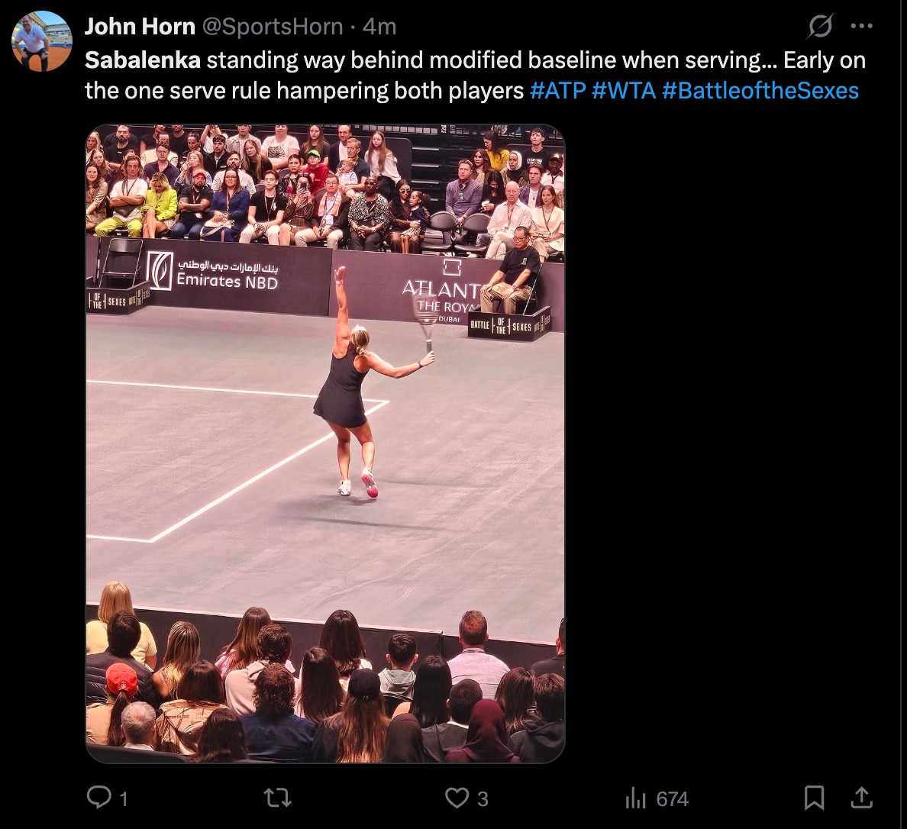This screenshot has width=907, height=829.
Task: Open the three-dot more options menu
Action: (x=862, y=25)
